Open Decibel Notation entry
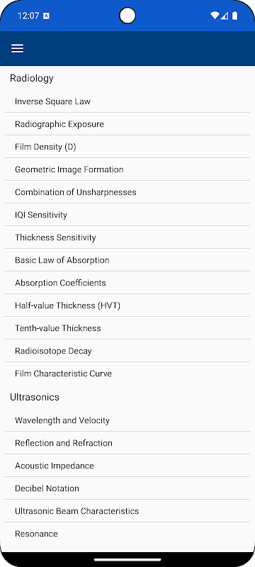 [x=127, y=488]
